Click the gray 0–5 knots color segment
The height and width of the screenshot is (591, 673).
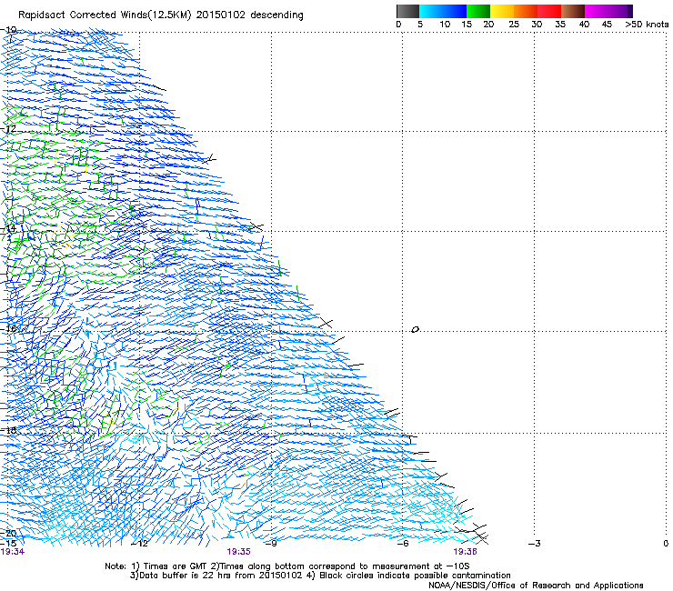coord(407,11)
